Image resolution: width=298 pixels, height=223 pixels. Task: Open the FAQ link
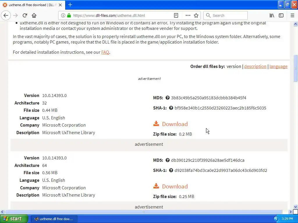point(105,52)
